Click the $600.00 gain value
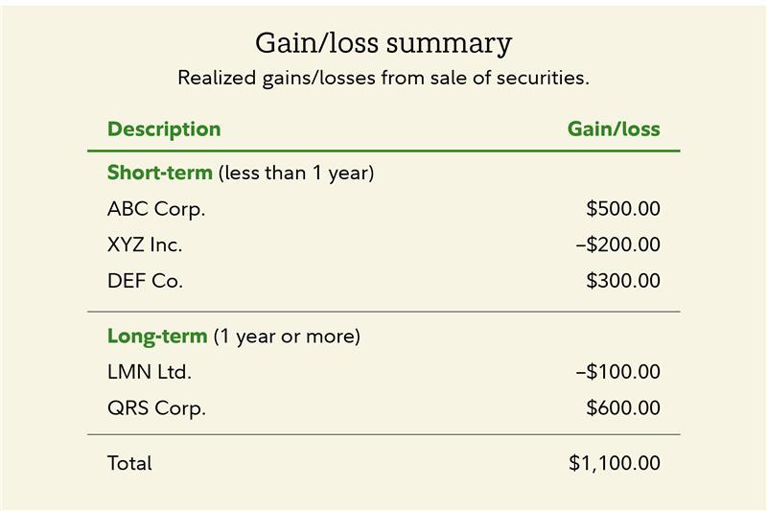767x511 pixels. tap(623, 408)
